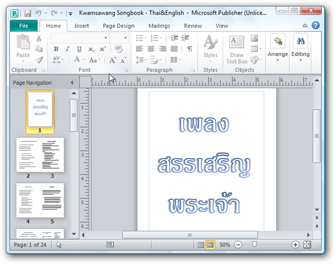Toggle Justify text alignment
This screenshot has height=264, width=335.
click(174, 49)
